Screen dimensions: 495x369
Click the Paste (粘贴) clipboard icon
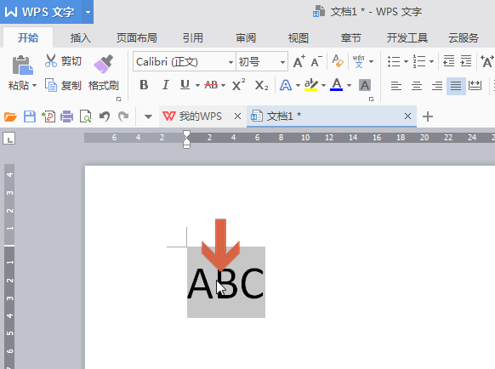22,65
